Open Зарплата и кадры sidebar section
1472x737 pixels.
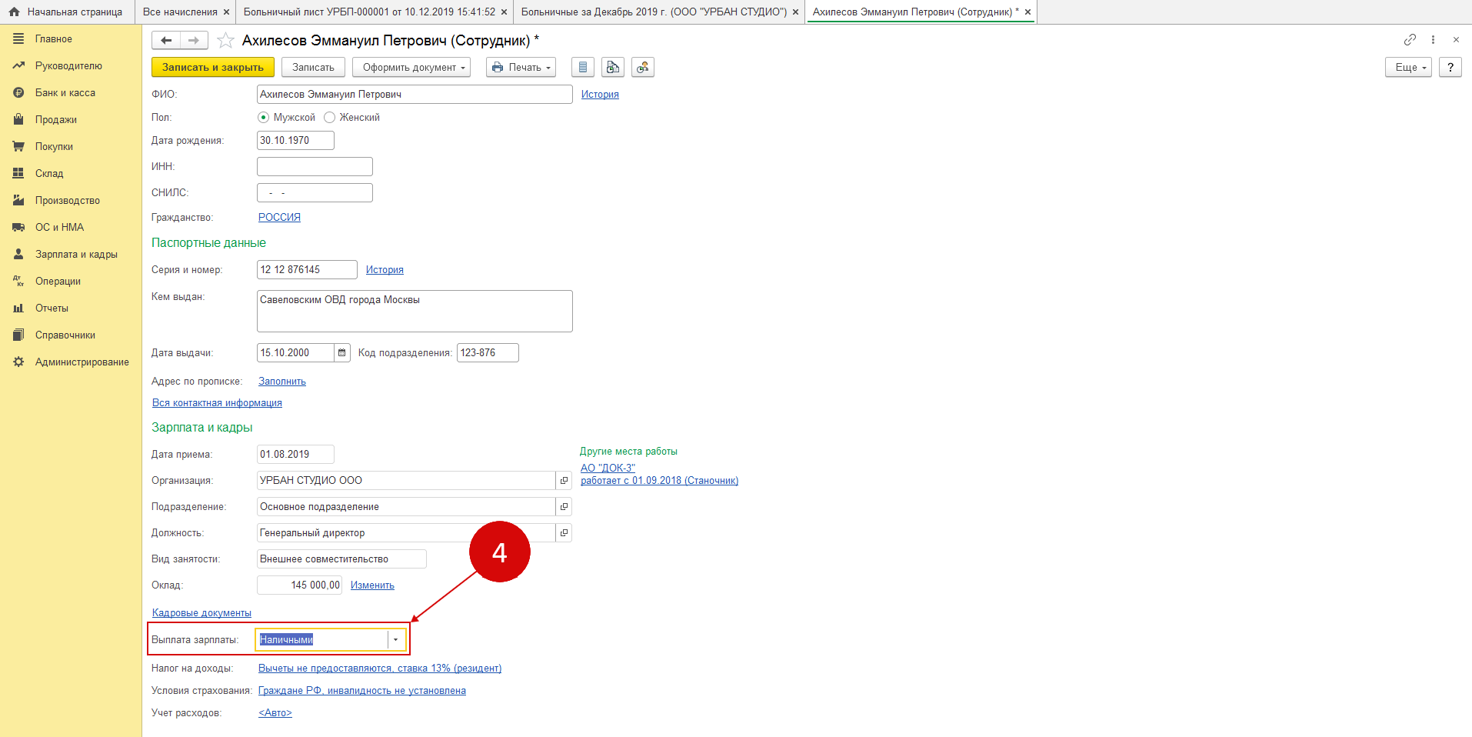75,254
